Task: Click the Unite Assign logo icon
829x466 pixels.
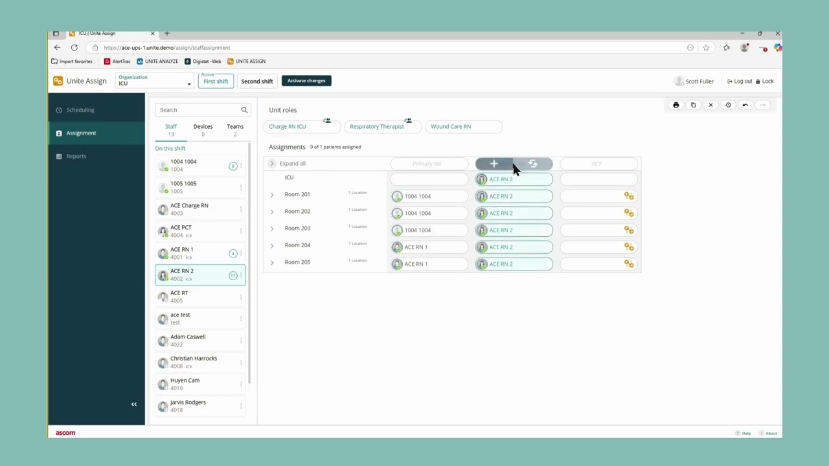Action: click(58, 81)
